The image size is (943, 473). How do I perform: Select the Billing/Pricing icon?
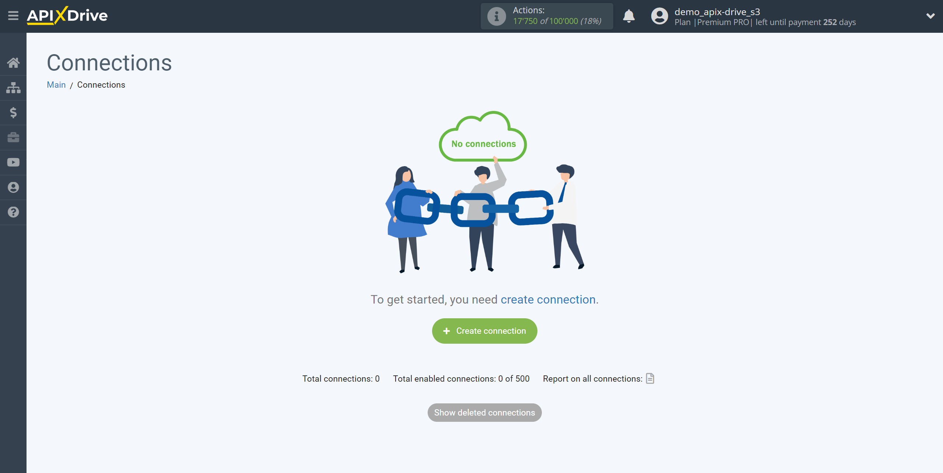(x=13, y=112)
